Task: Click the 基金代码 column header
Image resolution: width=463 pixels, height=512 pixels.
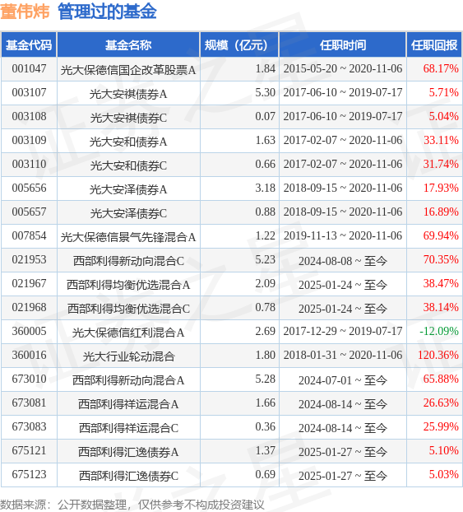Action: pyautogui.click(x=29, y=45)
